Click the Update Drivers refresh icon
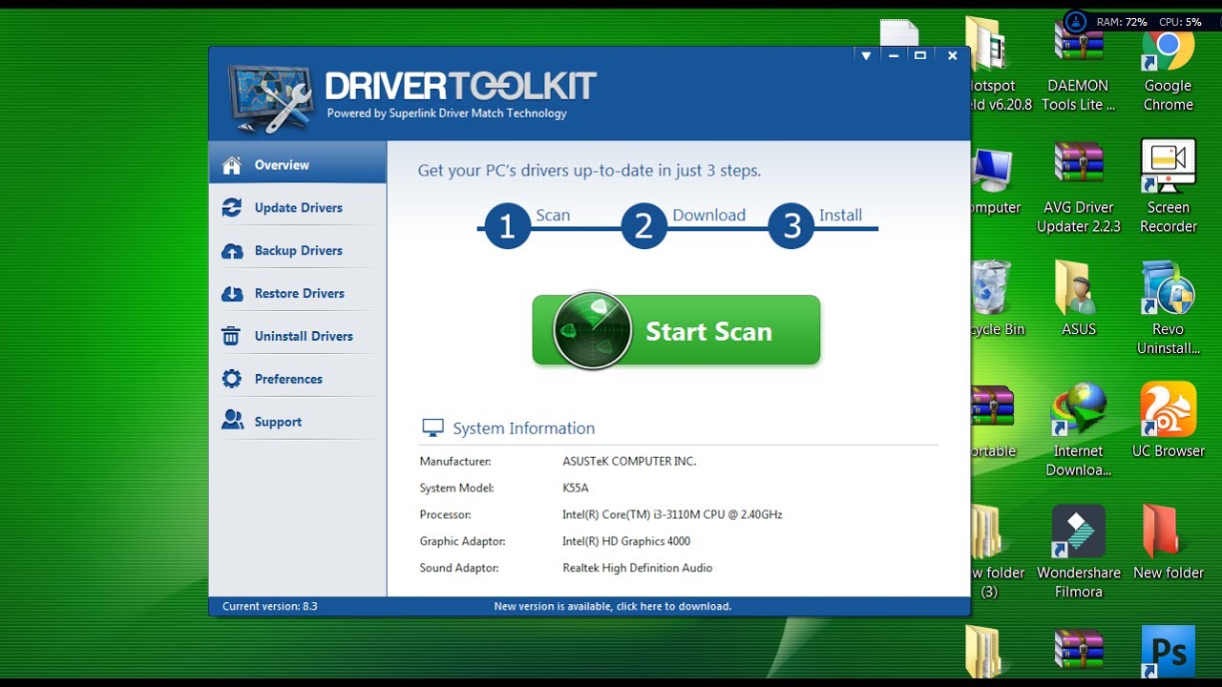Viewport: 1222px width, 687px height. [232, 207]
